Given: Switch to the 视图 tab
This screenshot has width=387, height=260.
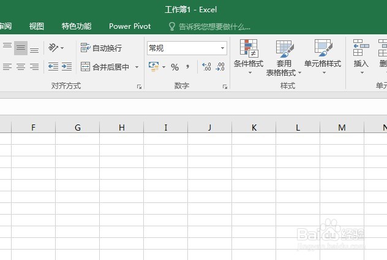Looking at the screenshot, I should [x=37, y=26].
